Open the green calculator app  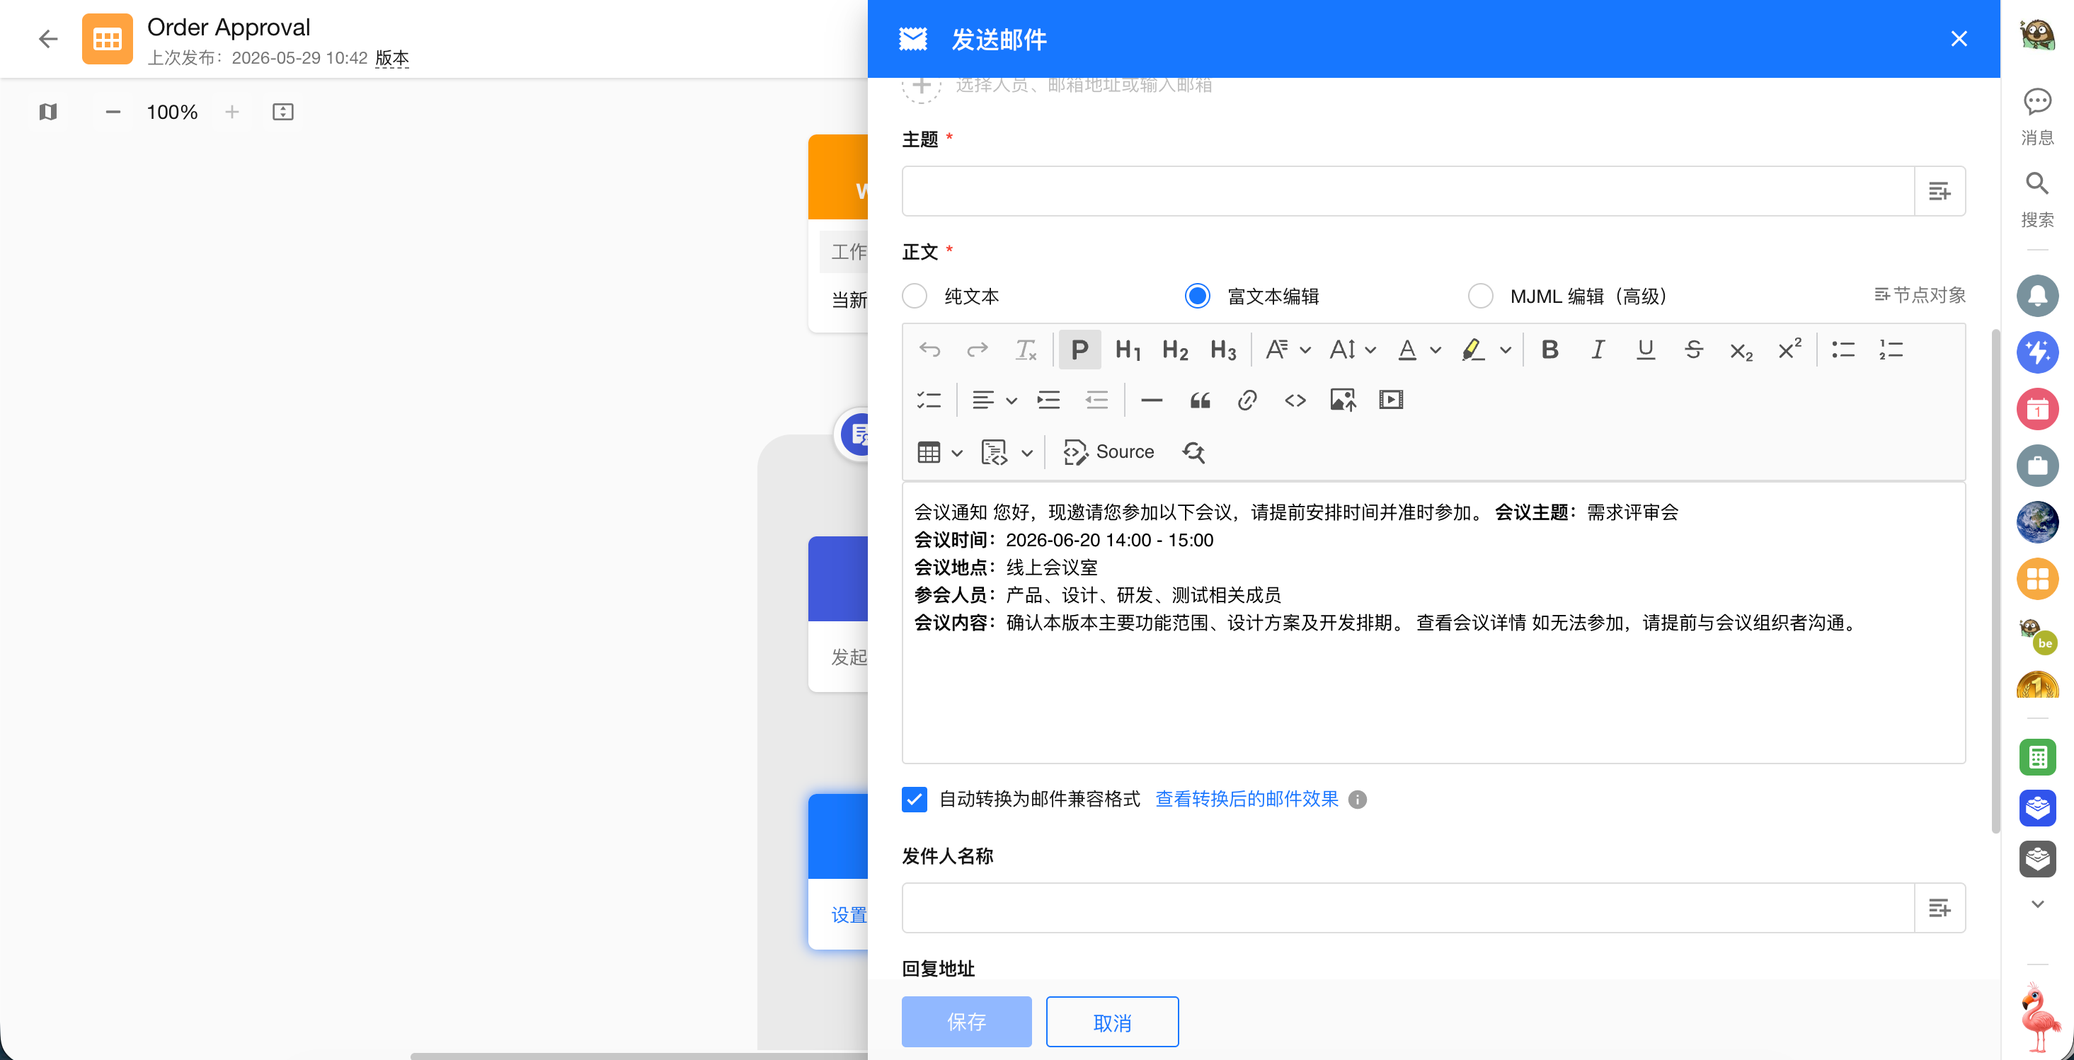click(x=2038, y=757)
